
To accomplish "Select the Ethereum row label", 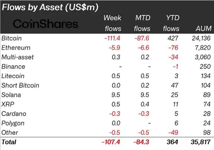I will click(16, 48).
